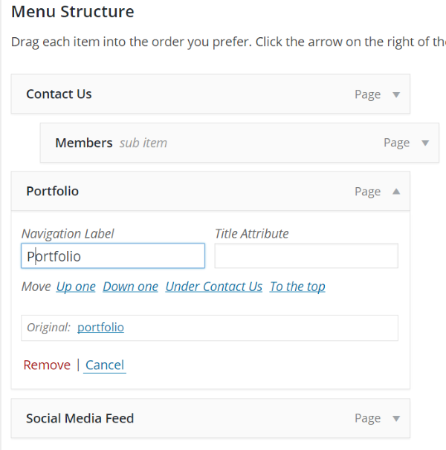Image resolution: width=446 pixels, height=450 pixels.
Task: Click the Title Attribute input field
Action: pos(306,256)
